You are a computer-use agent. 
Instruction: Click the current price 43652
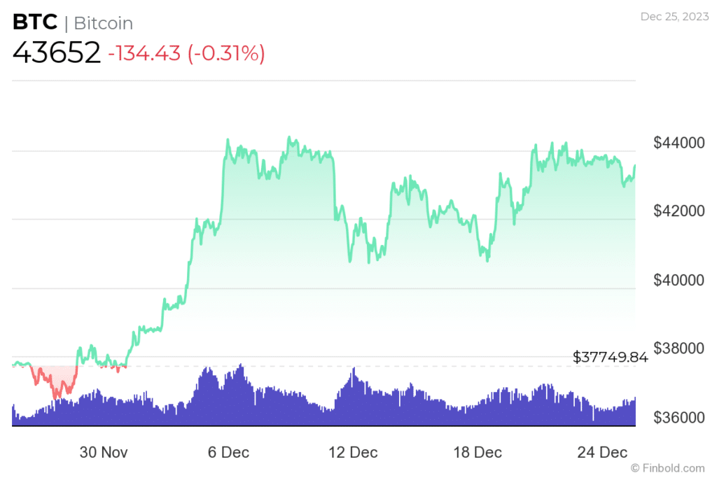[56, 54]
